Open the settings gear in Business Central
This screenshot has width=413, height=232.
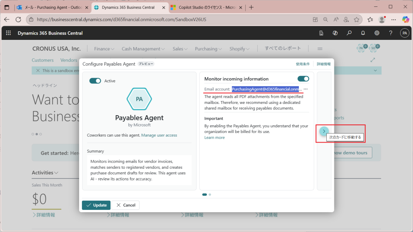click(x=377, y=33)
